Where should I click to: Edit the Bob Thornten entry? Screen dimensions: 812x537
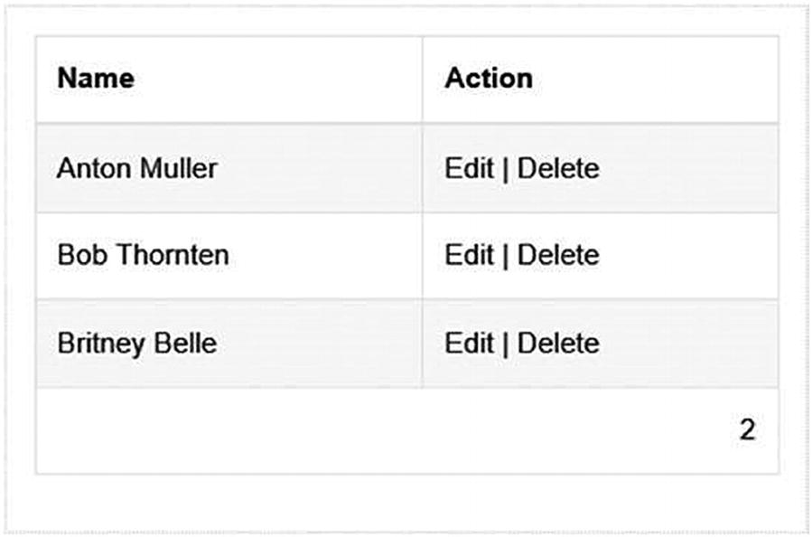469,255
